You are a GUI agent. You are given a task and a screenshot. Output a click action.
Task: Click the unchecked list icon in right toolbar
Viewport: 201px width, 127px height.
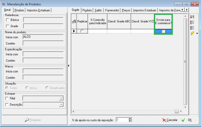pyautogui.click(x=192, y=28)
